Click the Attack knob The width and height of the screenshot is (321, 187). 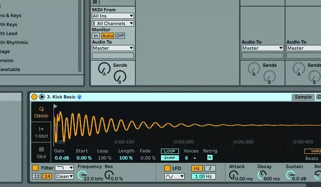pos(233,175)
